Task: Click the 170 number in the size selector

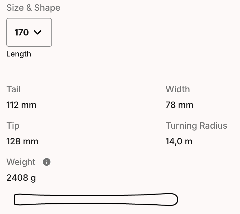Action: pos(22,32)
